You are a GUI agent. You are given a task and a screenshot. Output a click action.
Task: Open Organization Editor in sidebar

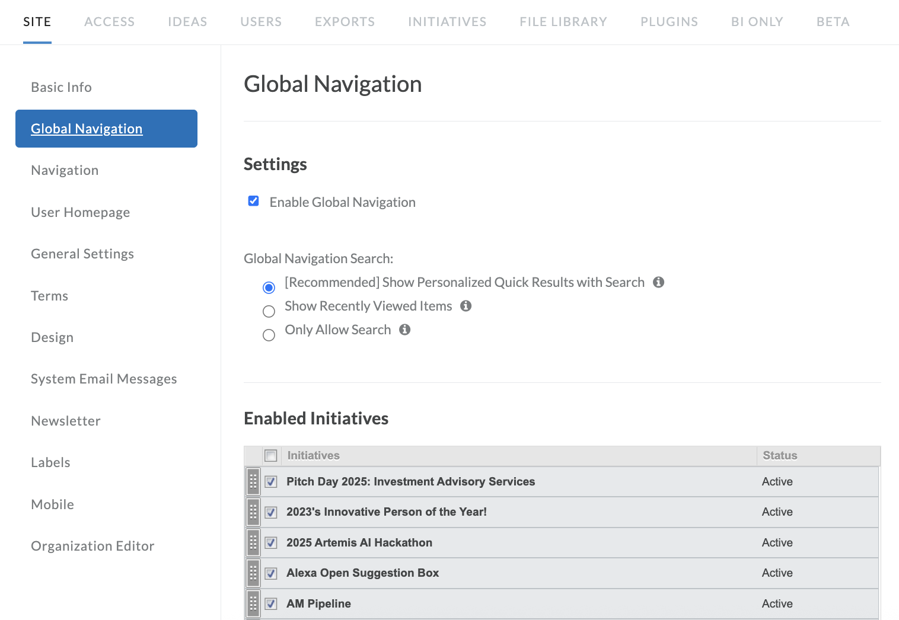pos(93,546)
